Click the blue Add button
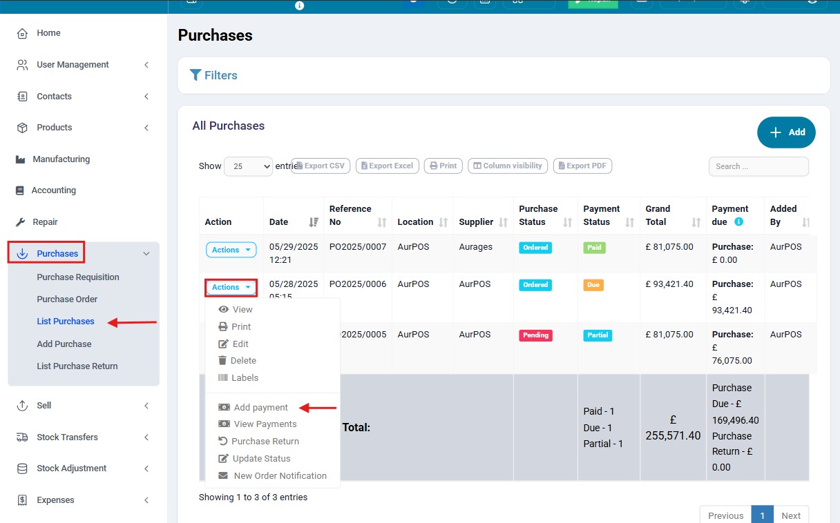This screenshot has height=523, width=840. pyautogui.click(x=786, y=132)
